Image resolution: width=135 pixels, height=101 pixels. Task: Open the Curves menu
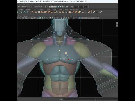(x=29, y=4)
